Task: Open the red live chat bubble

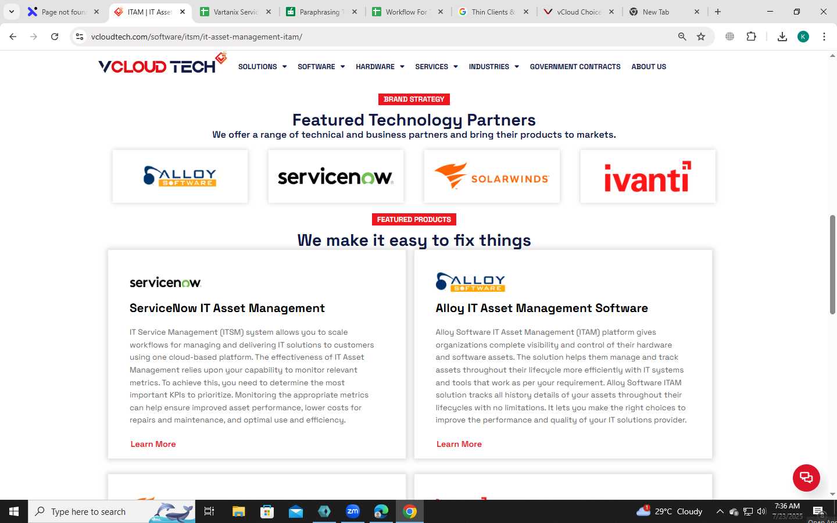Action: click(x=806, y=478)
